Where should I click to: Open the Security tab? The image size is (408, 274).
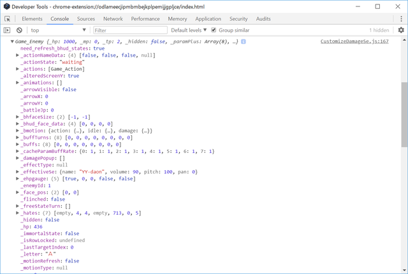(238, 18)
